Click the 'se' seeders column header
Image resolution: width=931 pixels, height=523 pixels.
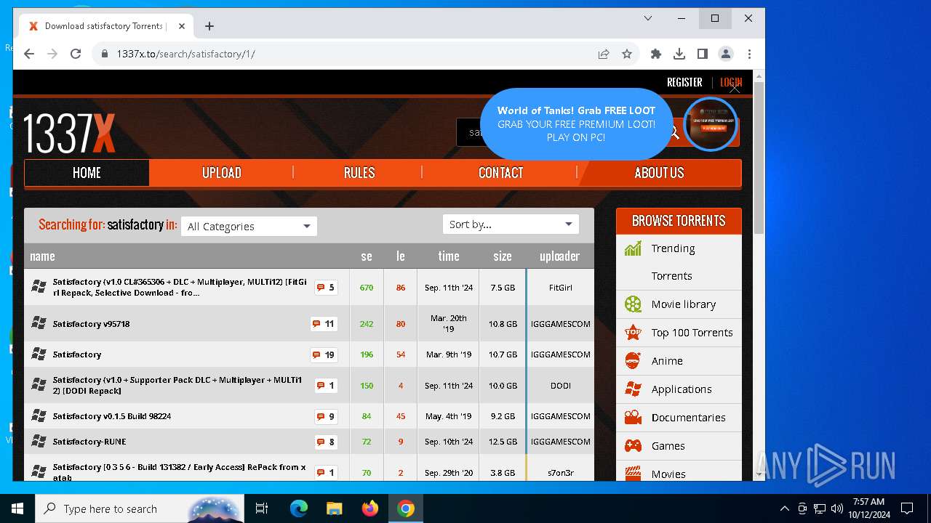(x=367, y=256)
